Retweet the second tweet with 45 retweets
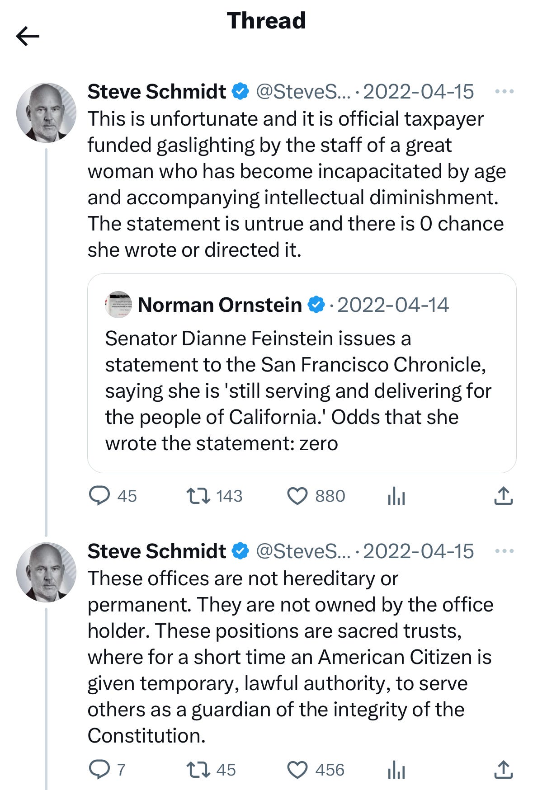The height and width of the screenshot is (790, 533). point(198,770)
